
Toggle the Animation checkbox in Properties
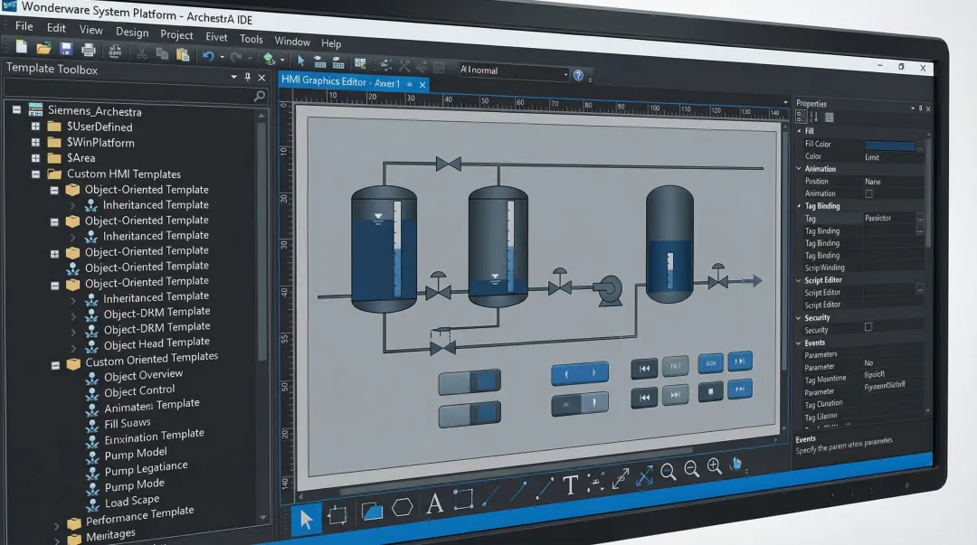click(869, 193)
